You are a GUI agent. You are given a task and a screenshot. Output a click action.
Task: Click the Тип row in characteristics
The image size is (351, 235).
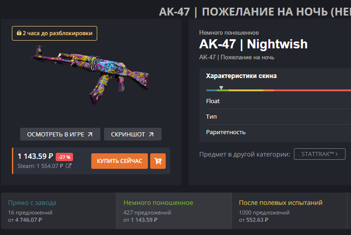point(278,117)
